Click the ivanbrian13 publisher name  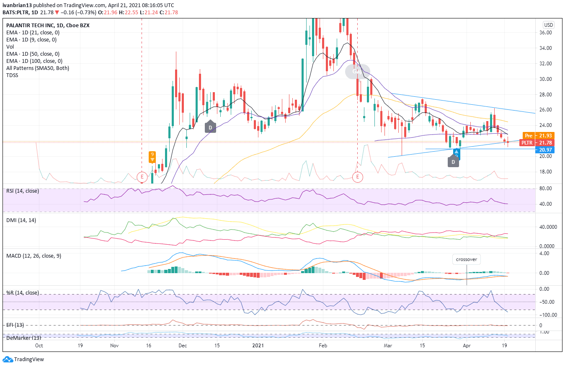pyautogui.click(x=17, y=5)
